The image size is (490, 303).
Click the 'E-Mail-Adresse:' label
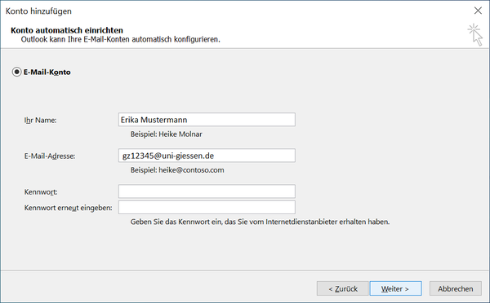coord(50,156)
